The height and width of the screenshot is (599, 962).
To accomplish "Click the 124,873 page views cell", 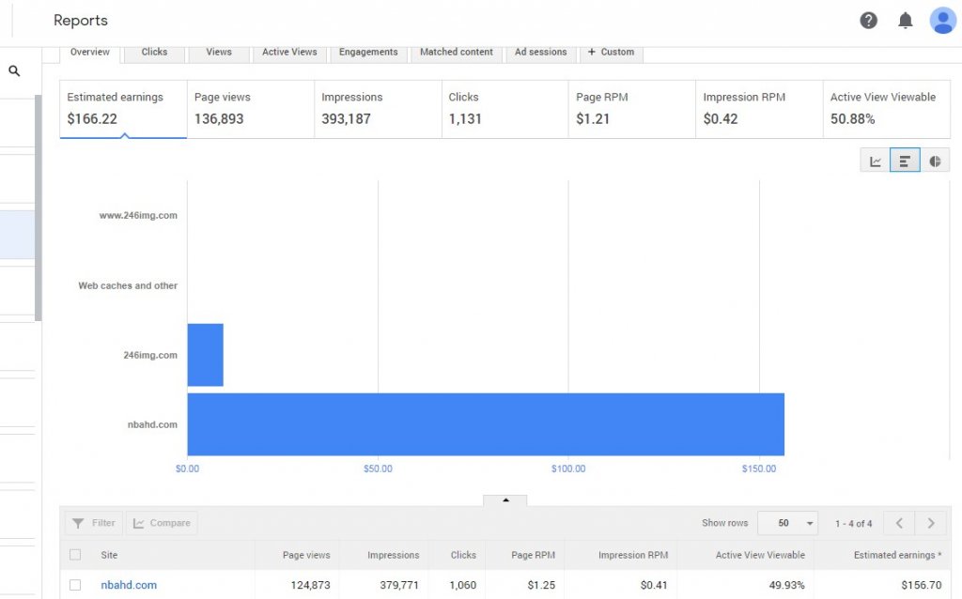I will (310, 585).
